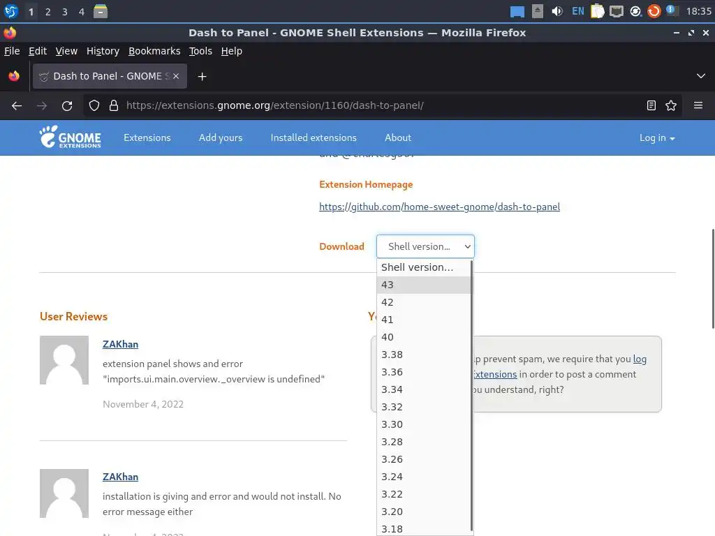Image resolution: width=715 pixels, height=536 pixels.
Task: Collapse the Shell version combo box
Action: pyautogui.click(x=425, y=246)
